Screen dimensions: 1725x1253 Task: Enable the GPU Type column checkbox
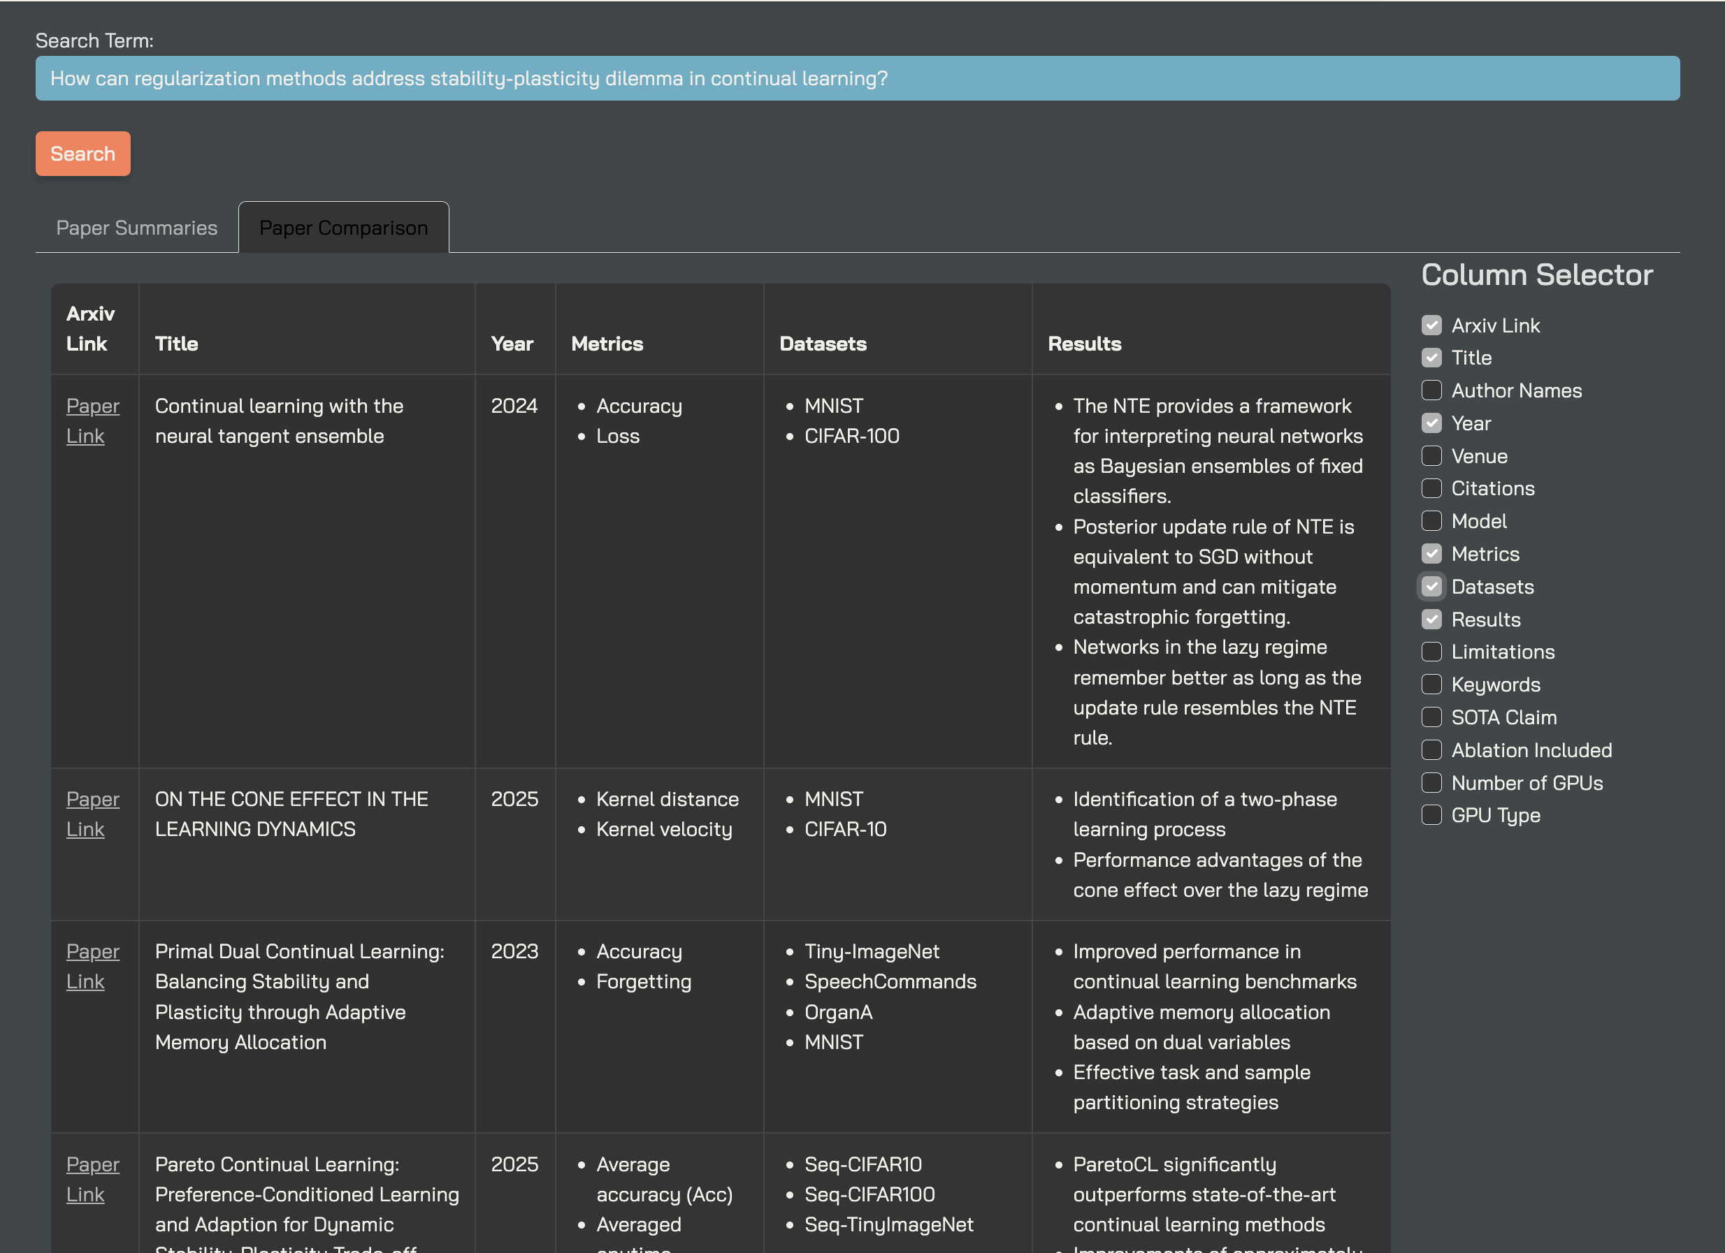point(1431,815)
